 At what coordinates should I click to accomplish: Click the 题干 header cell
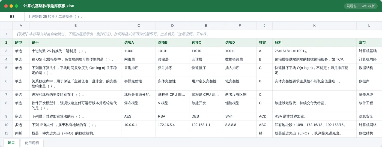click(76, 43)
